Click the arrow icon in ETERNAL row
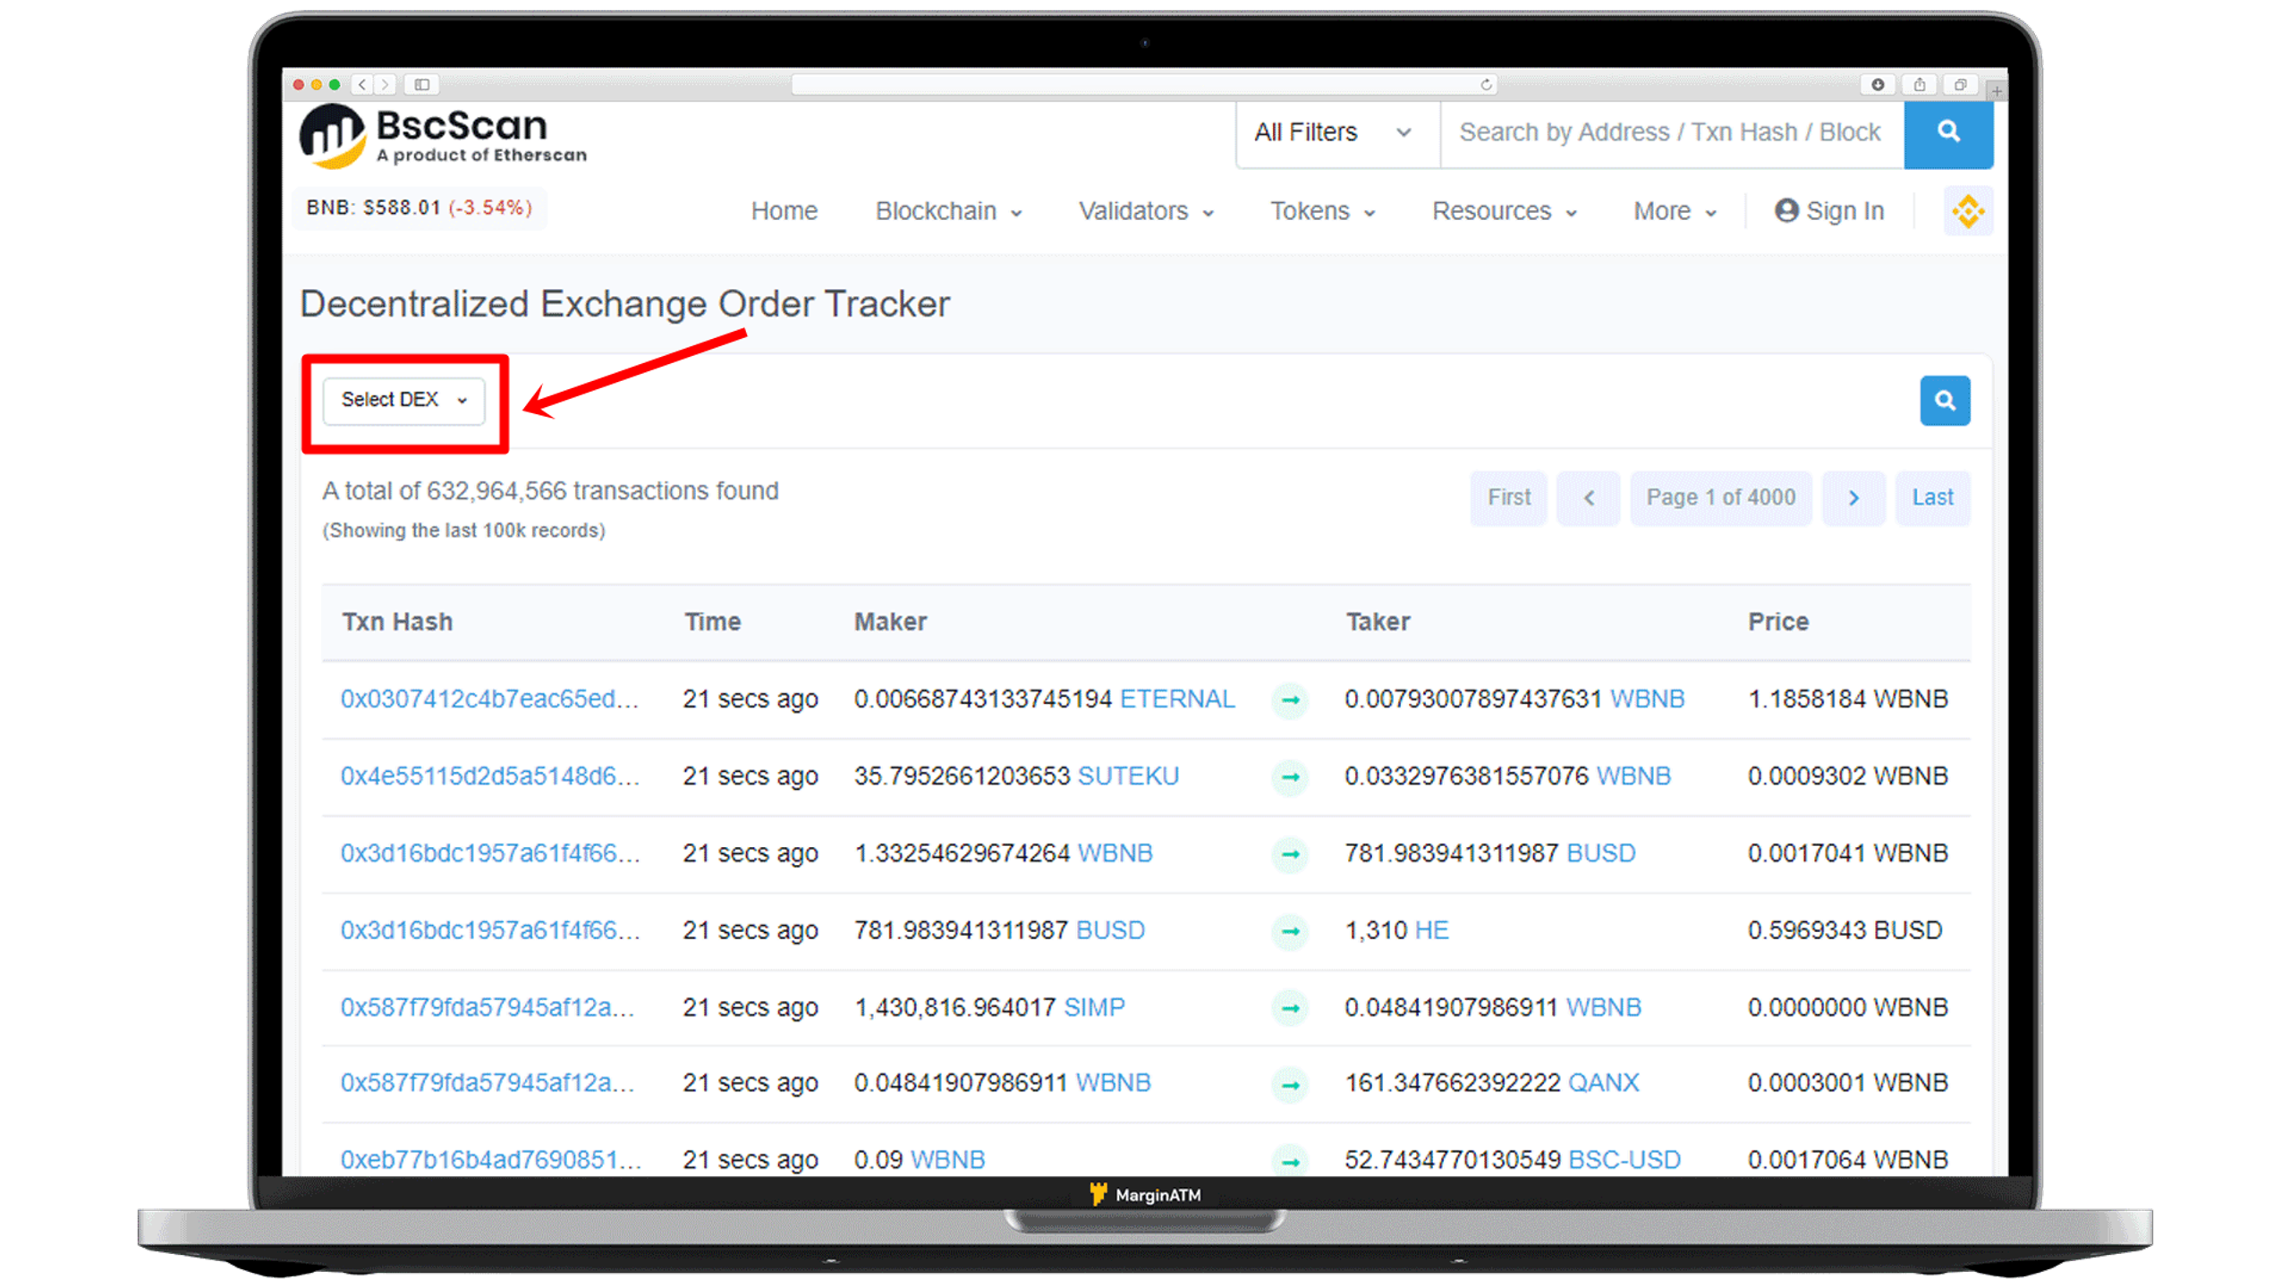 pos(1290,699)
